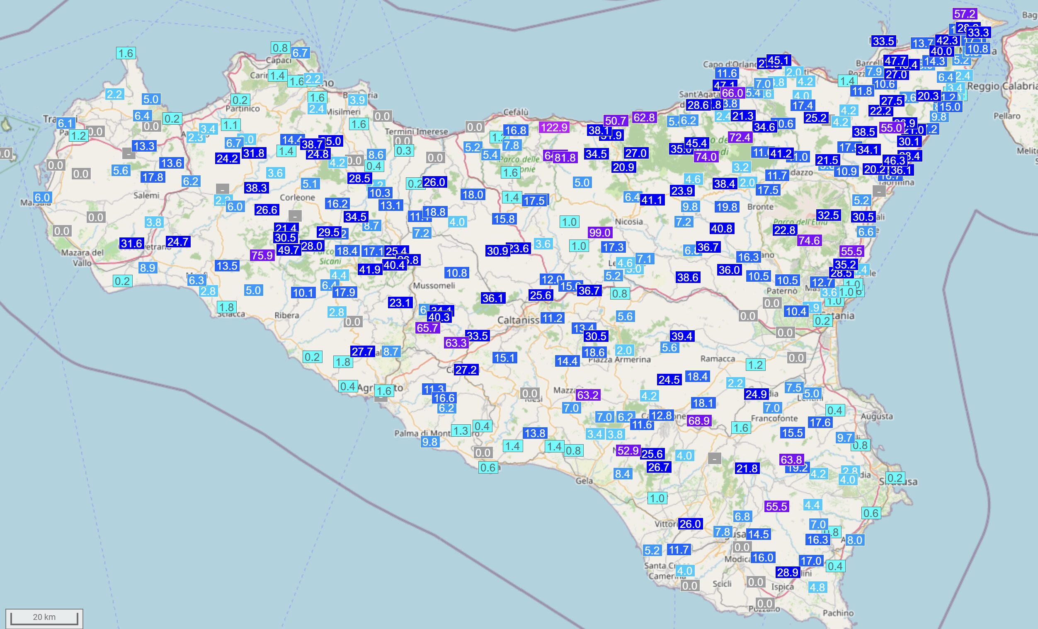Viewport: 1038px width, 629px height.
Task: Click the 13.3 marker east of Trapani
Action: tap(144, 146)
